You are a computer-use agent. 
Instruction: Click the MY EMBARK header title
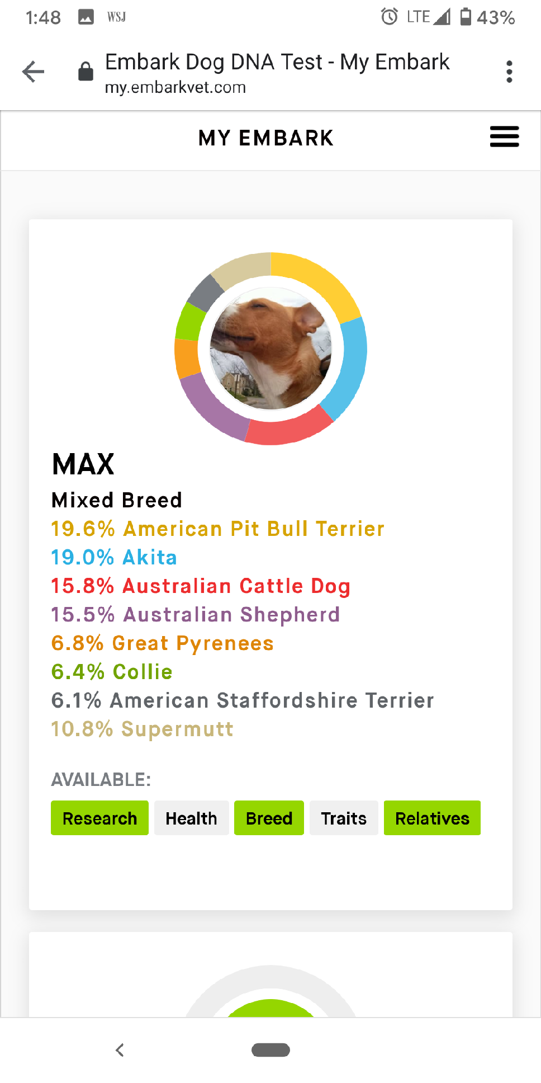click(266, 138)
